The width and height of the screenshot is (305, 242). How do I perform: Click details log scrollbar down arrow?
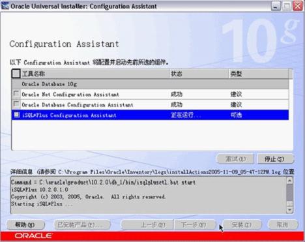tap(289, 209)
